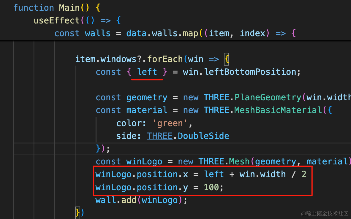The image size is (351, 219).
Task: Click the 'function' keyword of Main
Action: tap(34, 8)
